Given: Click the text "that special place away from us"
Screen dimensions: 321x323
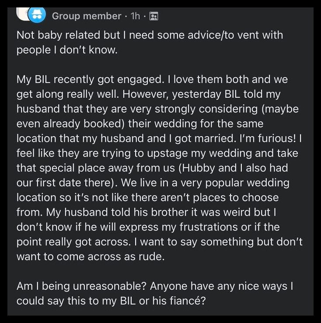Looking at the screenshot, I should [96, 168].
